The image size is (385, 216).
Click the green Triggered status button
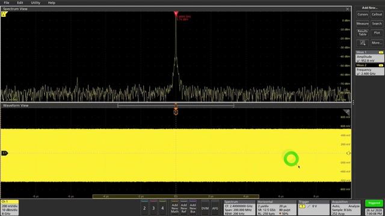374,203
